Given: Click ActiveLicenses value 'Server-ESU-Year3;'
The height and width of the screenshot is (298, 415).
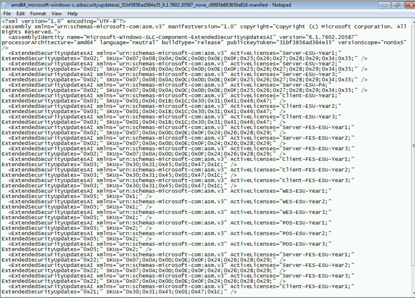Looking at the screenshot, I should point(310,74).
